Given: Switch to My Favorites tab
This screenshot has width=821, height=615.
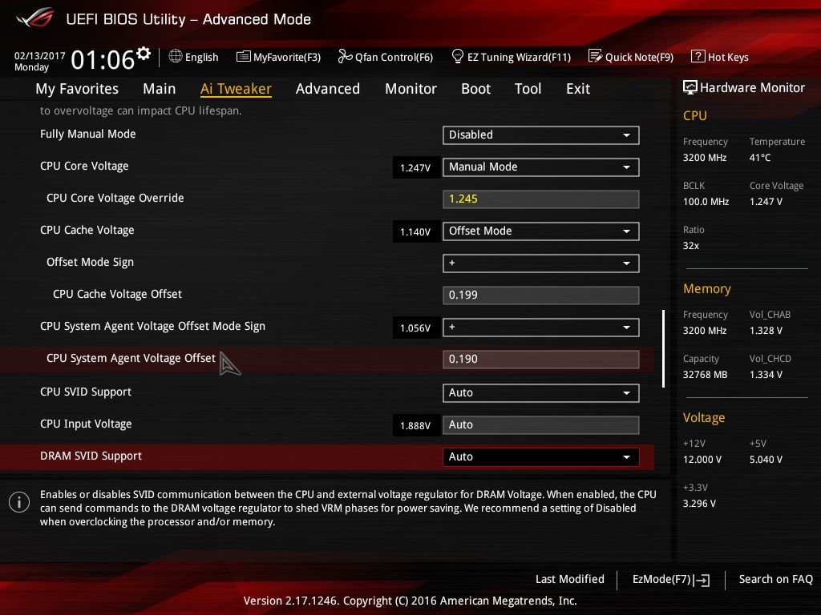Looking at the screenshot, I should point(77,89).
